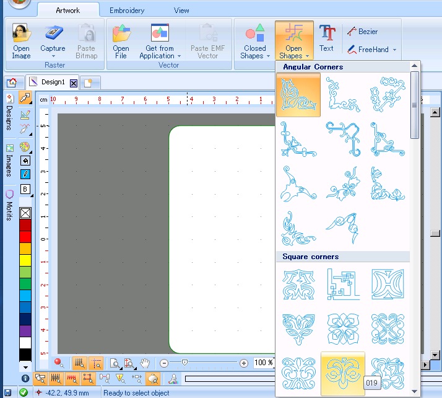
Task: Activate the select object arrow tool
Action: coord(25,97)
